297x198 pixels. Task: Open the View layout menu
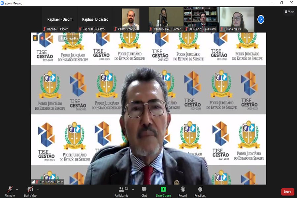[289, 12]
